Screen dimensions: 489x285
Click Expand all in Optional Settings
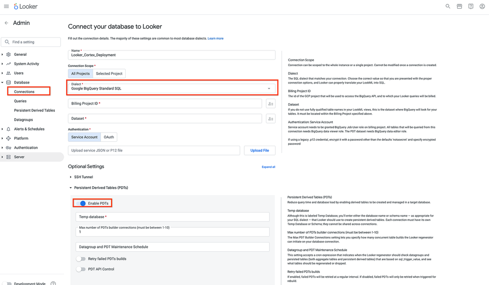coord(268,167)
